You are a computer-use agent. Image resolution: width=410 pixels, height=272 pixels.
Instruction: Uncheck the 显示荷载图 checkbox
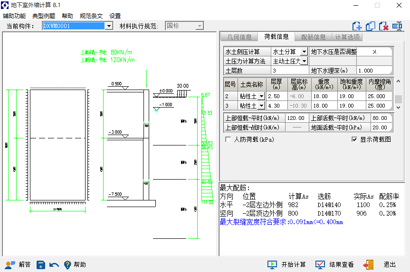coord(354,139)
